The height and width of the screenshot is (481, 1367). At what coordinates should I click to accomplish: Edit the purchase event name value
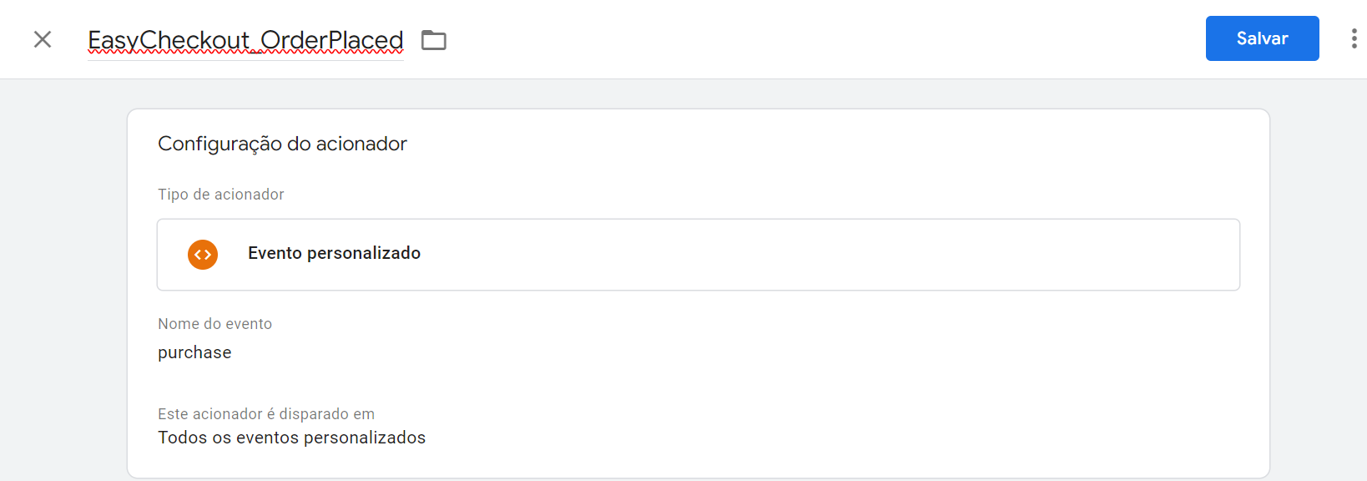click(194, 352)
